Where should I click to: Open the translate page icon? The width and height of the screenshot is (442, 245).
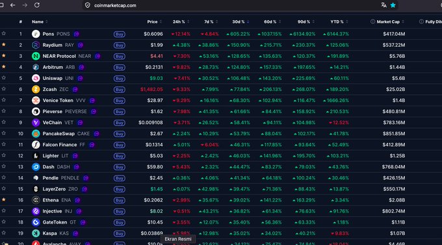pos(383,5)
